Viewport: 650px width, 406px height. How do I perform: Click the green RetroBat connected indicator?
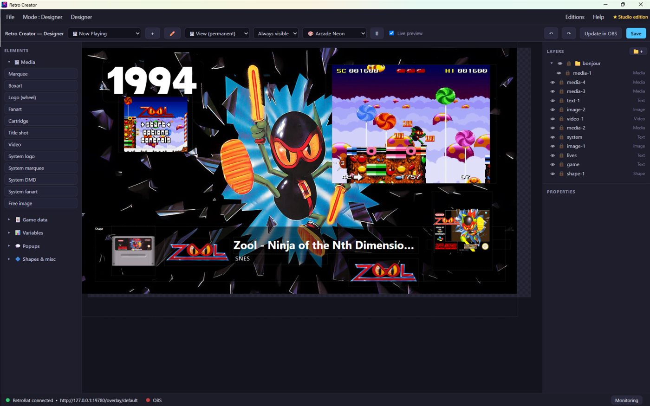7,400
